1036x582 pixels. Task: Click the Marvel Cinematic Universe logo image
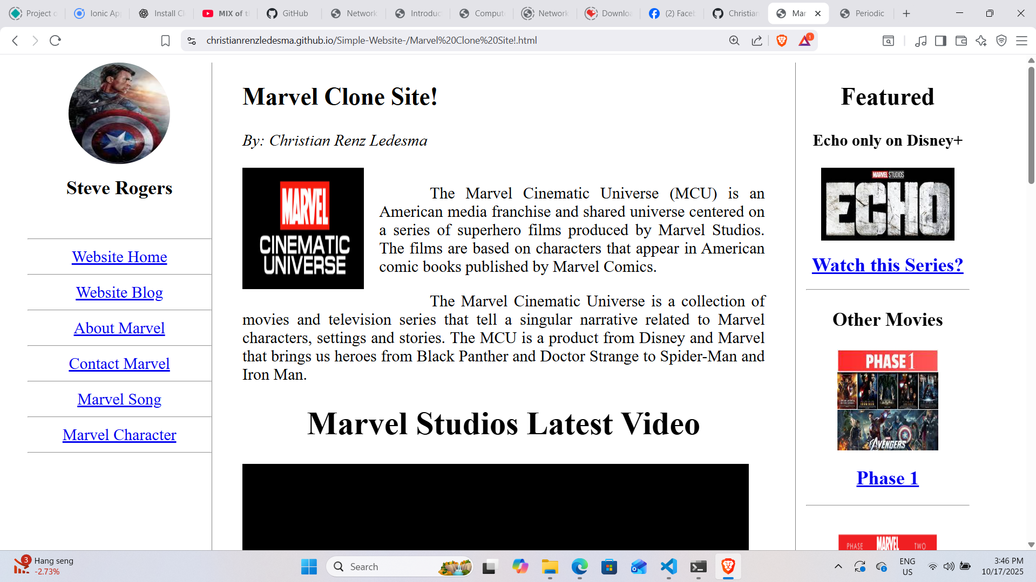pyautogui.click(x=303, y=228)
